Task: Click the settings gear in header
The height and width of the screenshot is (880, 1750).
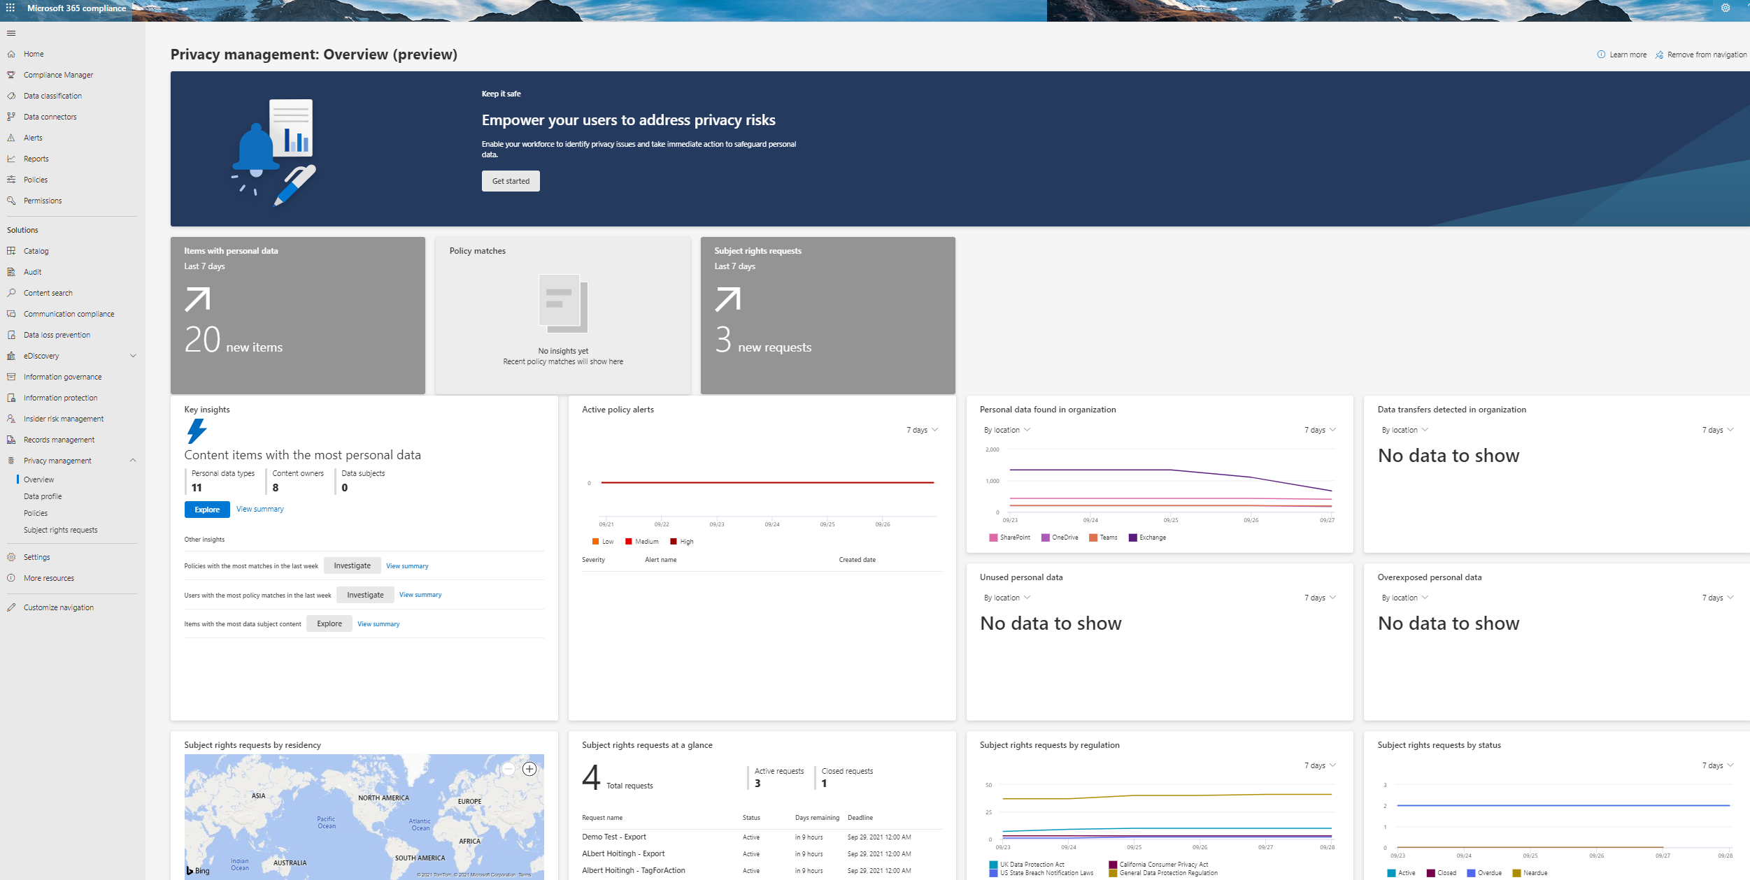Action: [1726, 8]
